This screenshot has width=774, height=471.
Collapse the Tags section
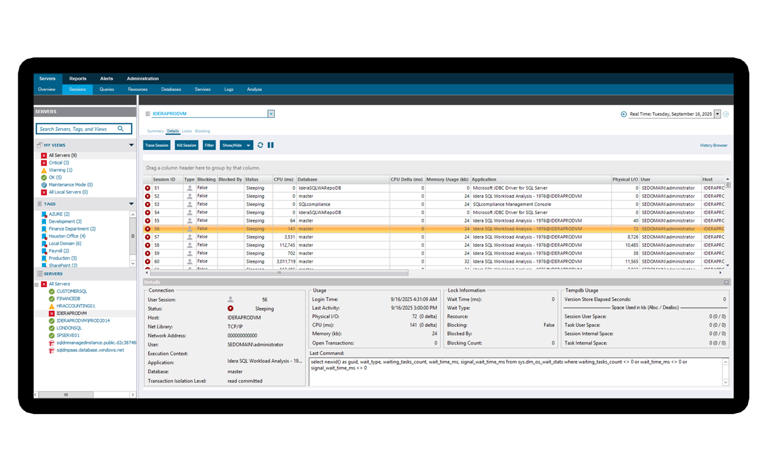pyautogui.click(x=131, y=204)
